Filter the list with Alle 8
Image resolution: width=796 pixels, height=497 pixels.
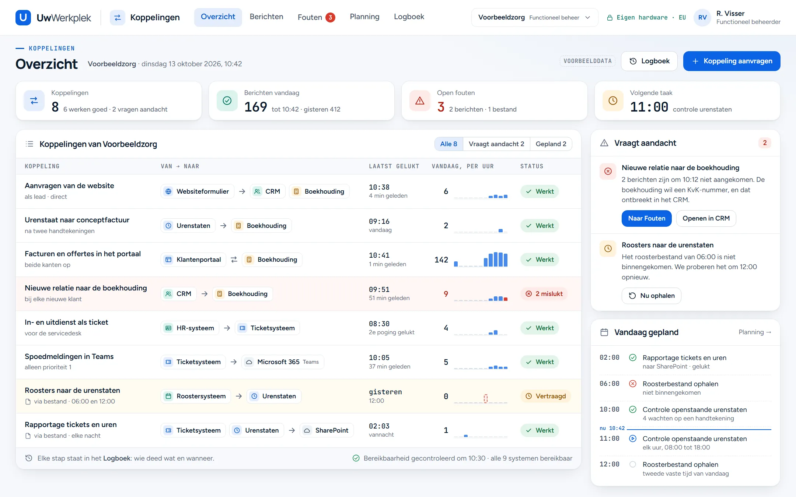click(x=448, y=144)
